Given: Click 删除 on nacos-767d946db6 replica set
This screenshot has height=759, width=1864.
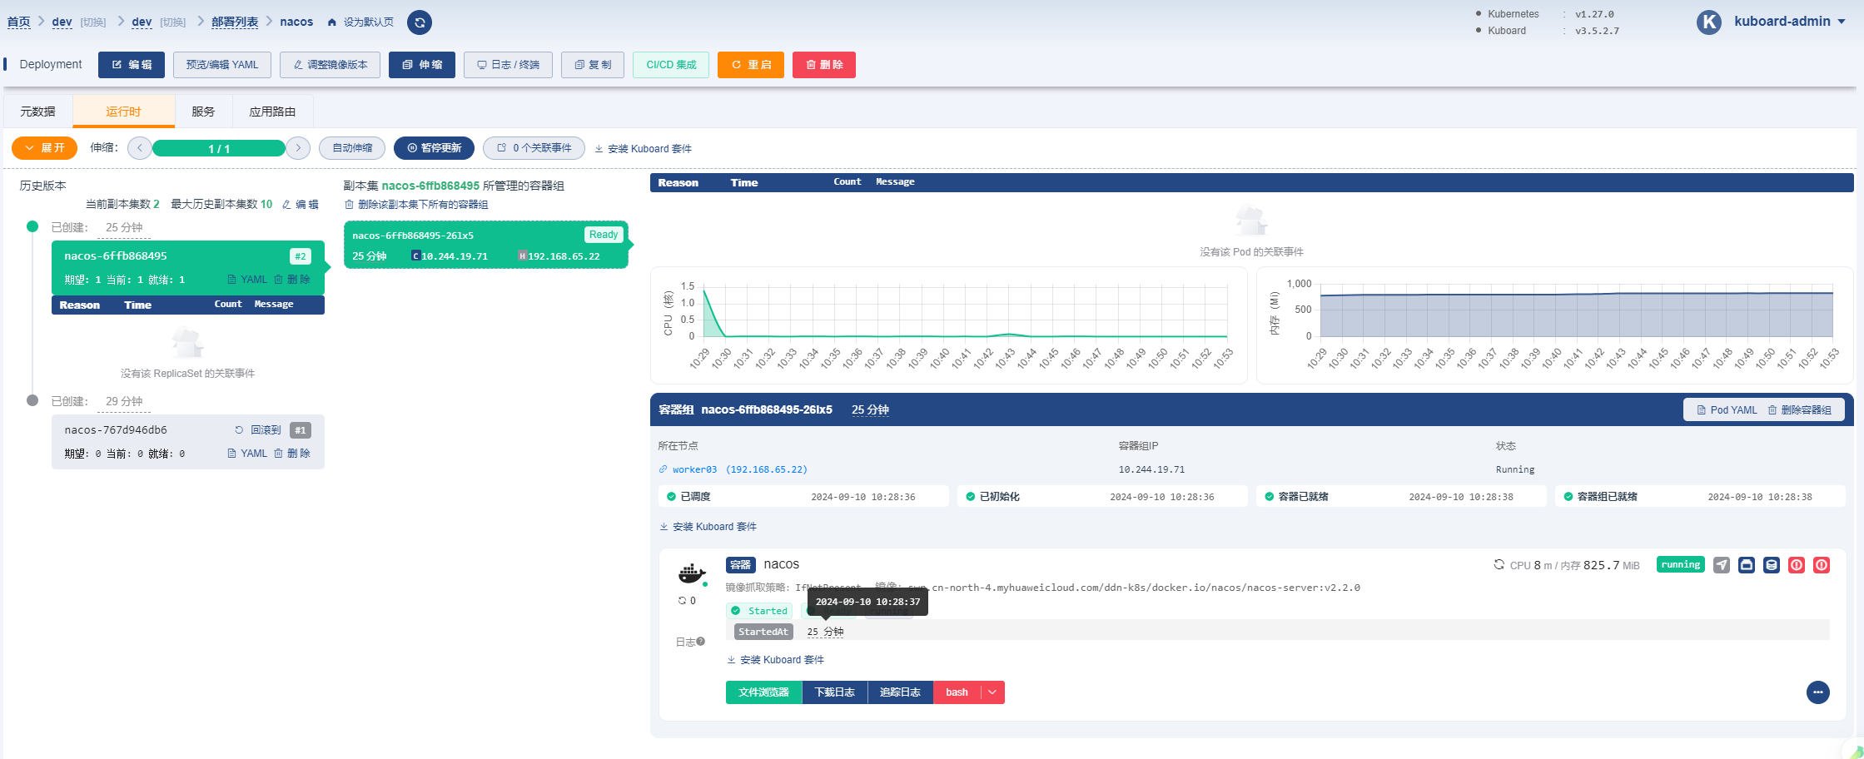Looking at the screenshot, I should pos(292,454).
